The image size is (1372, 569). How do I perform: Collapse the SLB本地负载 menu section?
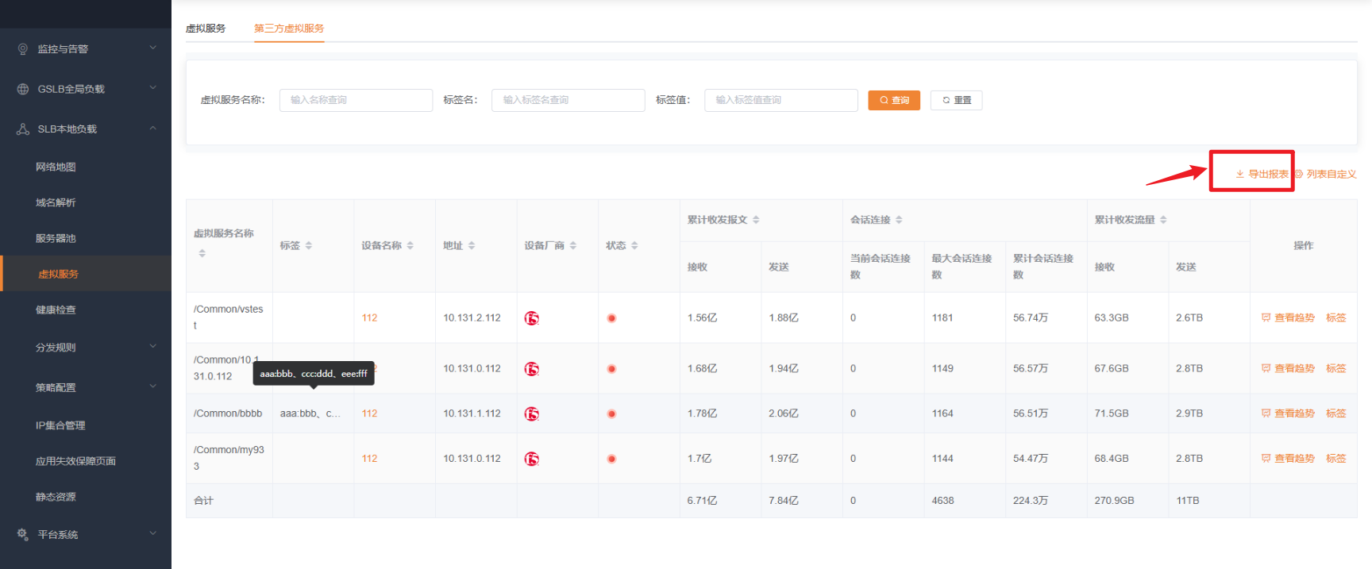point(152,129)
